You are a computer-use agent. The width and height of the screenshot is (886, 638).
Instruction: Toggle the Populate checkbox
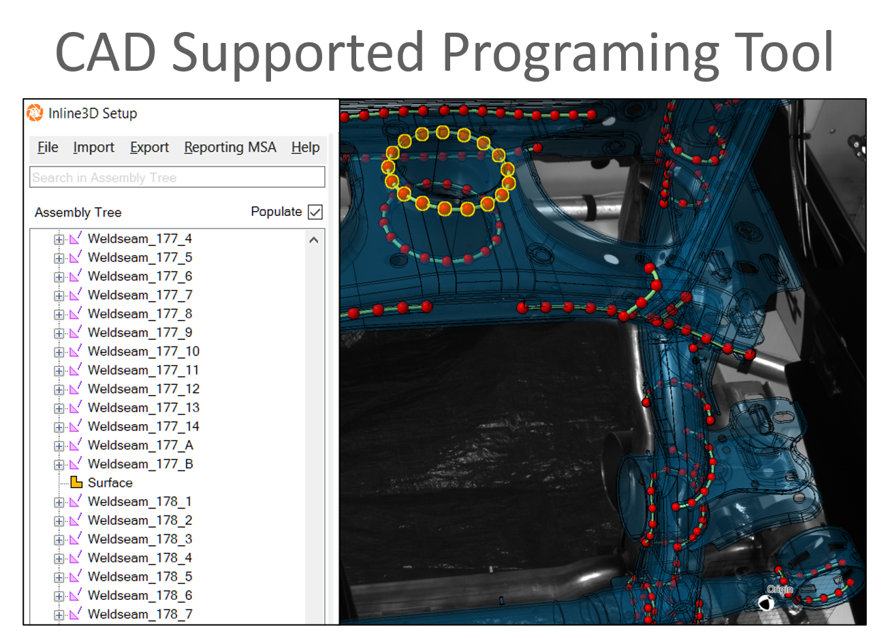(x=315, y=212)
